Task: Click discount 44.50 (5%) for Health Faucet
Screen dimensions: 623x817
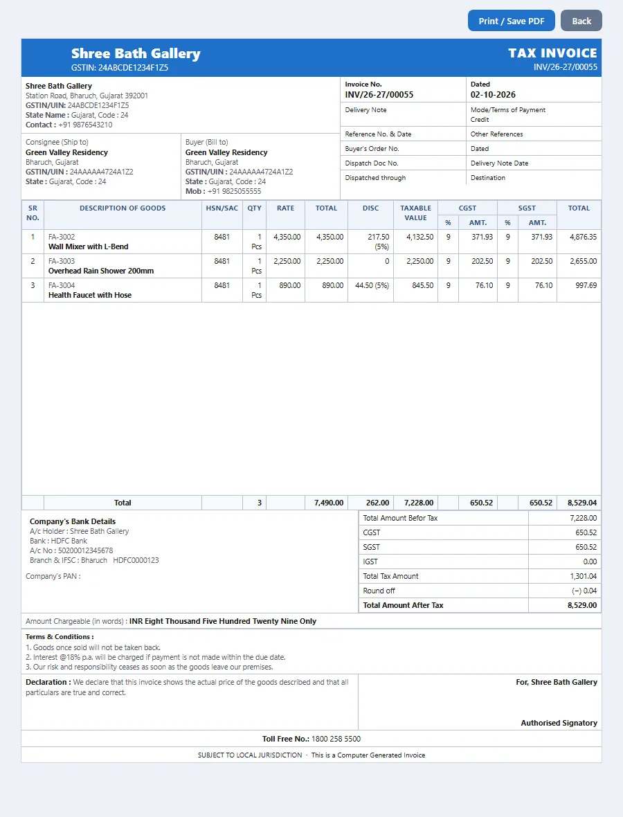Action: (372, 285)
